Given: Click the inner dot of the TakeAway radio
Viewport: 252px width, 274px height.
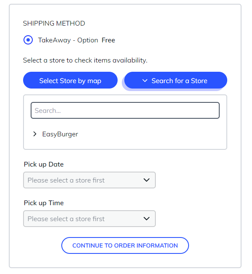Looking at the screenshot, I should coord(28,40).
